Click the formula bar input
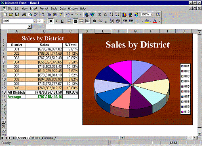 tap(123, 26)
